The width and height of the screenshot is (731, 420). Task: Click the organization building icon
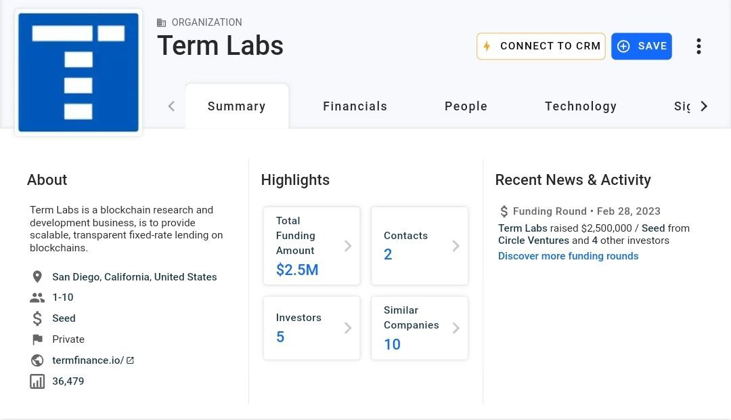(x=161, y=22)
